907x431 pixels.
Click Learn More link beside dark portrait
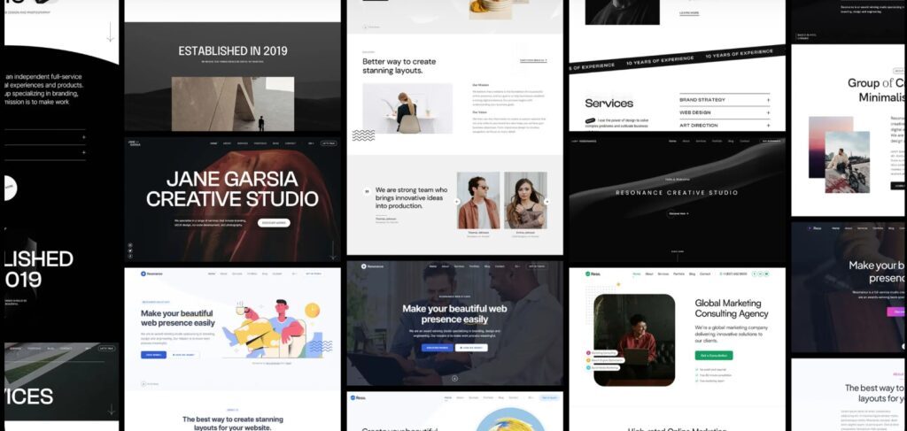(689, 12)
